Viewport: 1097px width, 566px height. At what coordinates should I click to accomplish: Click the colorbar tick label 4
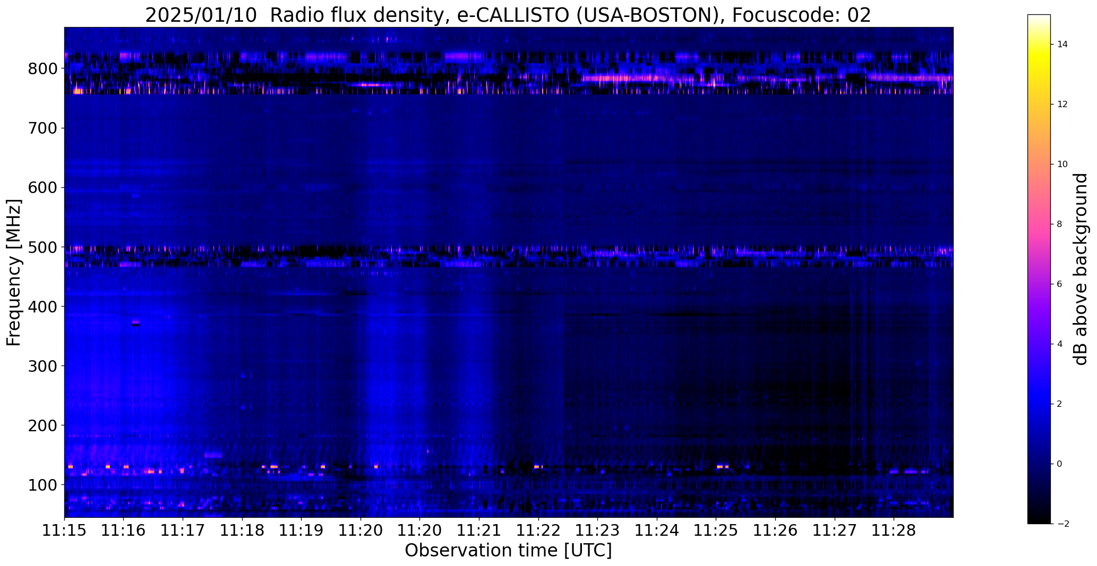1059,344
